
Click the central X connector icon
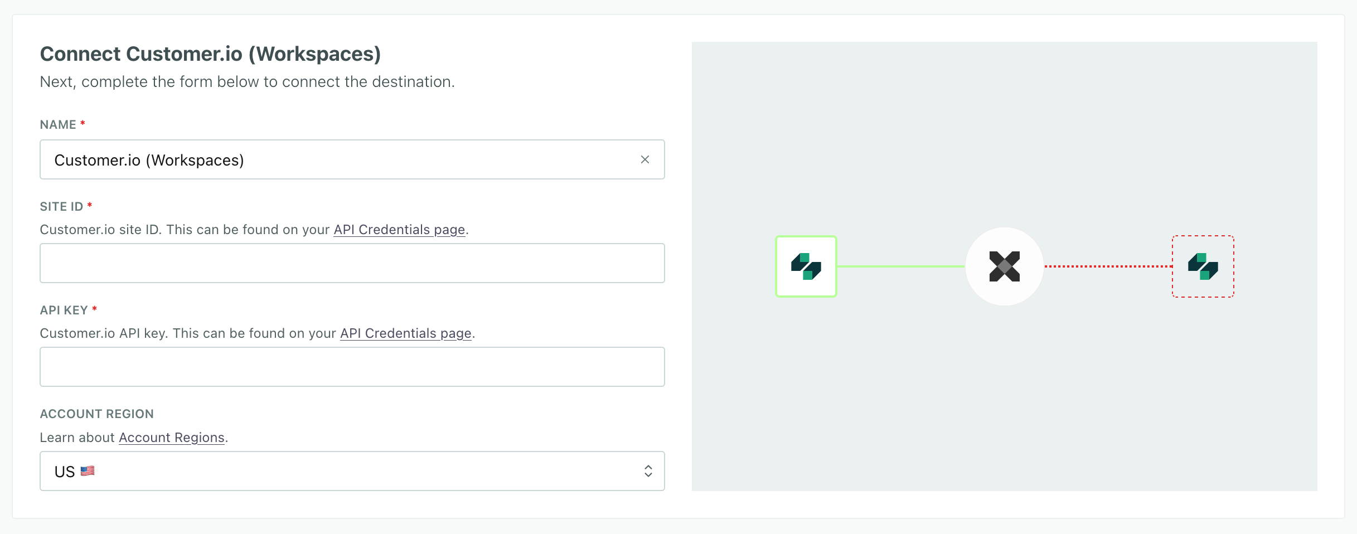[1004, 266]
